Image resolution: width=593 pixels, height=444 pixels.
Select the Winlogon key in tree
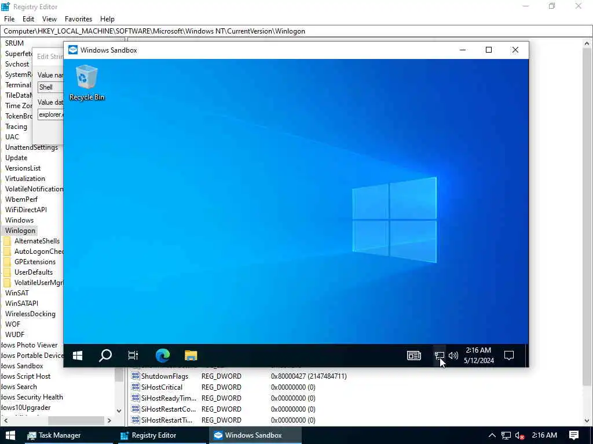click(20, 230)
